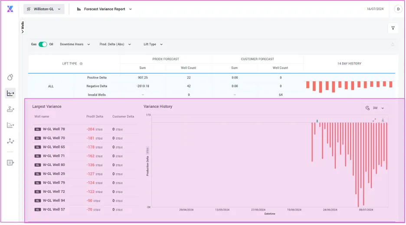Open the report sheet sidebar icon
The image size is (406, 225).
pos(10,162)
